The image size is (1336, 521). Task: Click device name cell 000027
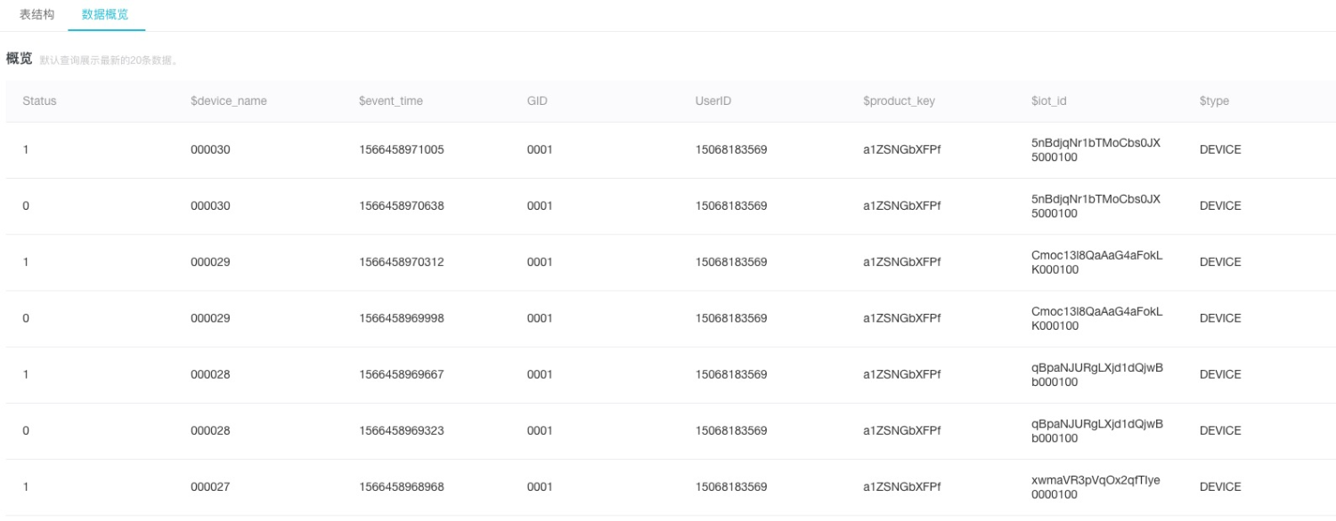pyautogui.click(x=210, y=487)
